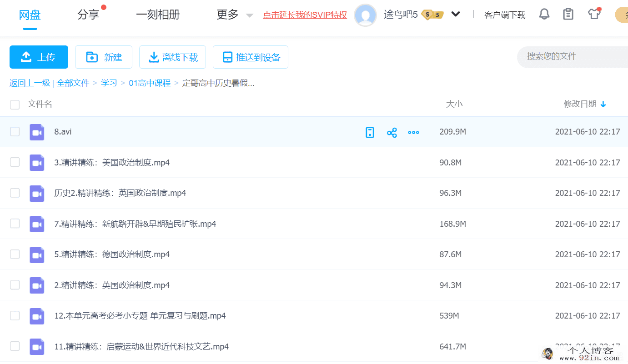Open file 12.本单元高考必考小专题 单元复习与刷题.mp4
The image size is (628, 364).
[140, 316]
